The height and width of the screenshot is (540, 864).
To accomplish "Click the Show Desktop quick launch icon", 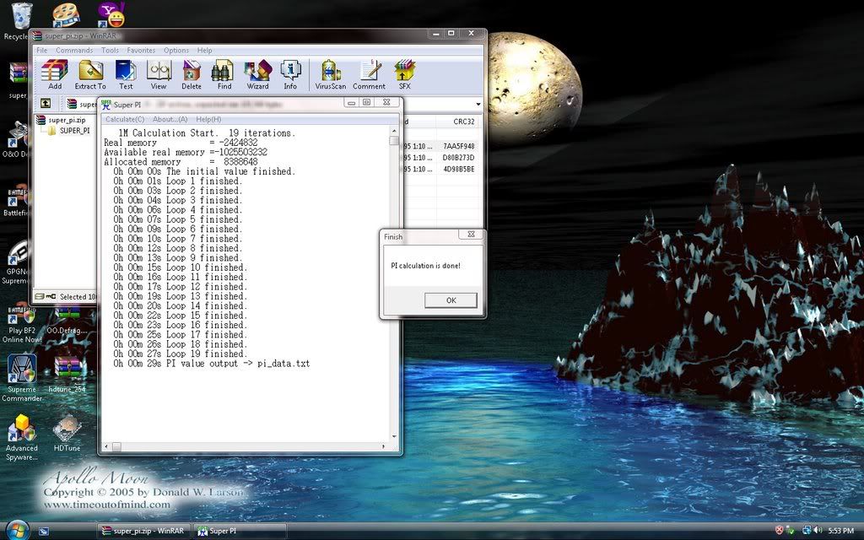I will (x=44, y=532).
